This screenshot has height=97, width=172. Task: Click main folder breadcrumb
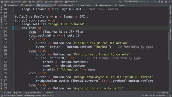(32, 2)
